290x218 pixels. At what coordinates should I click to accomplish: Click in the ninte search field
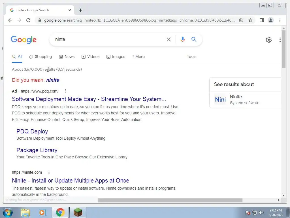pos(109,39)
